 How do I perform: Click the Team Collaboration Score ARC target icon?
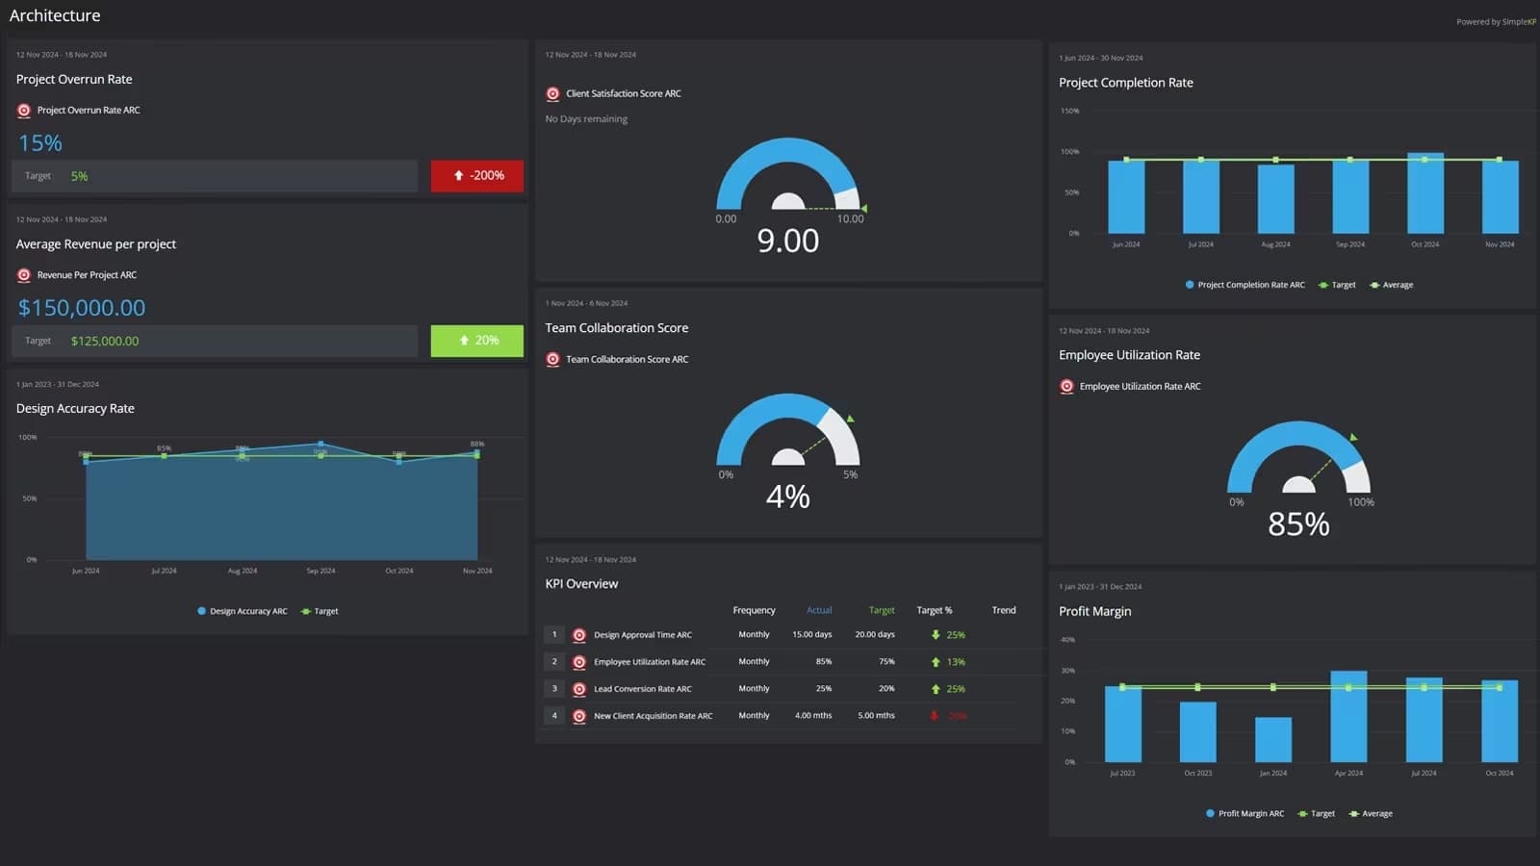(552, 360)
